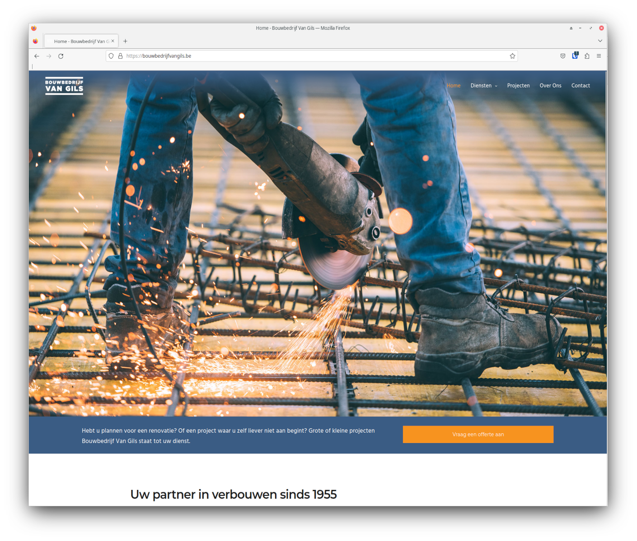Show tracking protection shield info
637x541 pixels.
pyautogui.click(x=111, y=56)
